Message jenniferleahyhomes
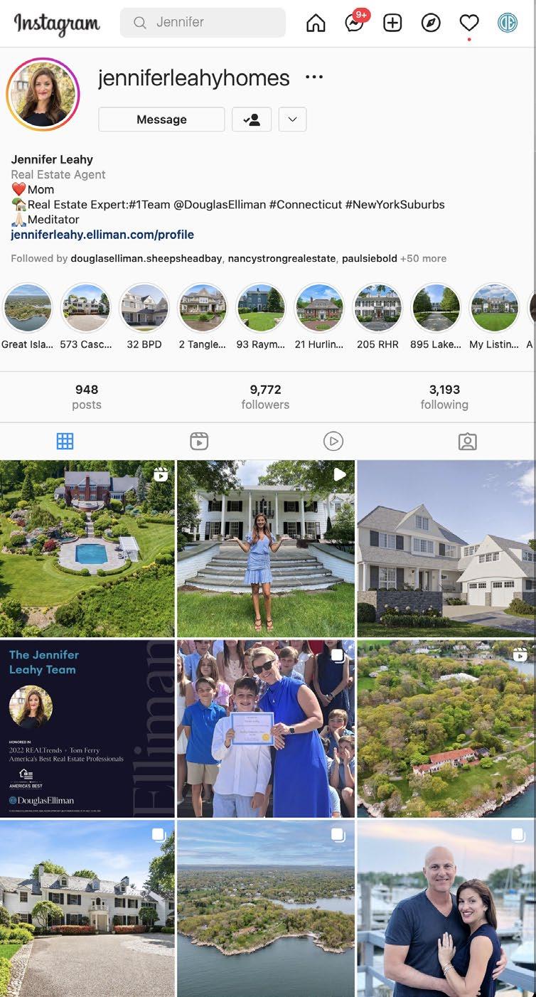Viewport: 536px width, 997px height. pyautogui.click(x=161, y=119)
